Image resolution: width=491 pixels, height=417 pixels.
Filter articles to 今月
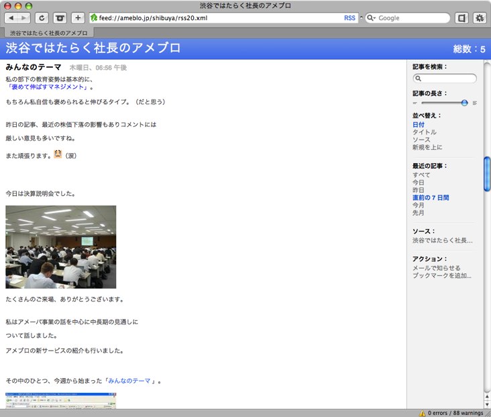(419, 205)
